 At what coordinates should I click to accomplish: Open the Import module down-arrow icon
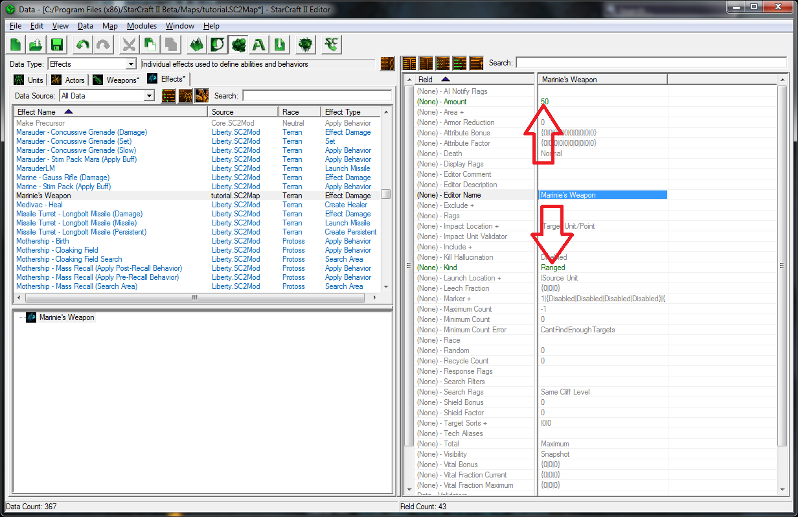(x=280, y=45)
